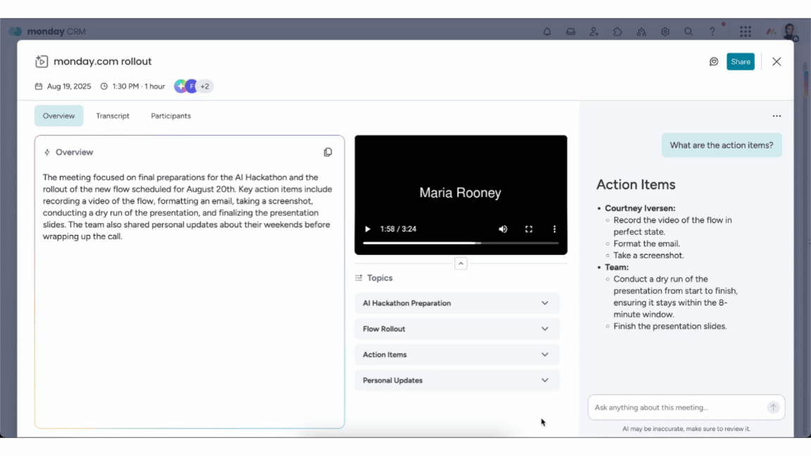This screenshot has width=811, height=456.
Task: Click the 'Team:' label in action items
Action: (x=617, y=267)
